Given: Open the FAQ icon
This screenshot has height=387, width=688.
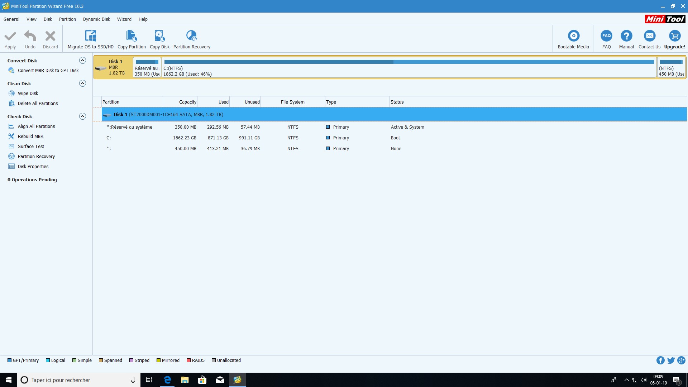Looking at the screenshot, I should tap(606, 36).
